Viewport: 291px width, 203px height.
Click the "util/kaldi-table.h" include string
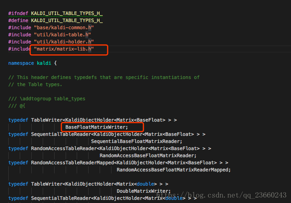pos(62,35)
